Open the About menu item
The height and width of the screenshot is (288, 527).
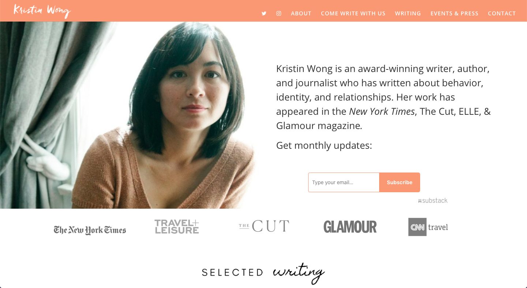301,14
